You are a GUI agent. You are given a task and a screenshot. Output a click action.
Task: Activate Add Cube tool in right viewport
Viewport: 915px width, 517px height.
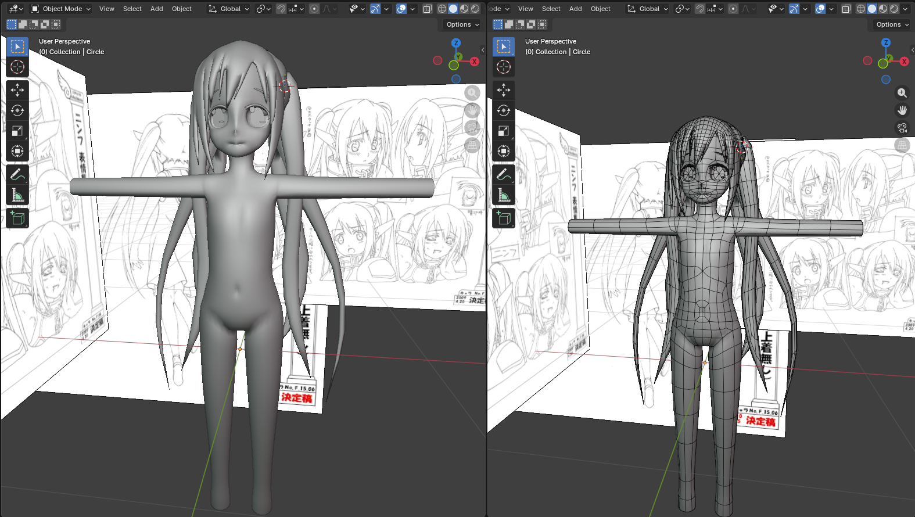[504, 218]
